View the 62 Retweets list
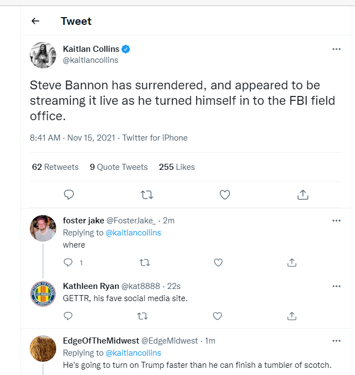 (x=55, y=167)
